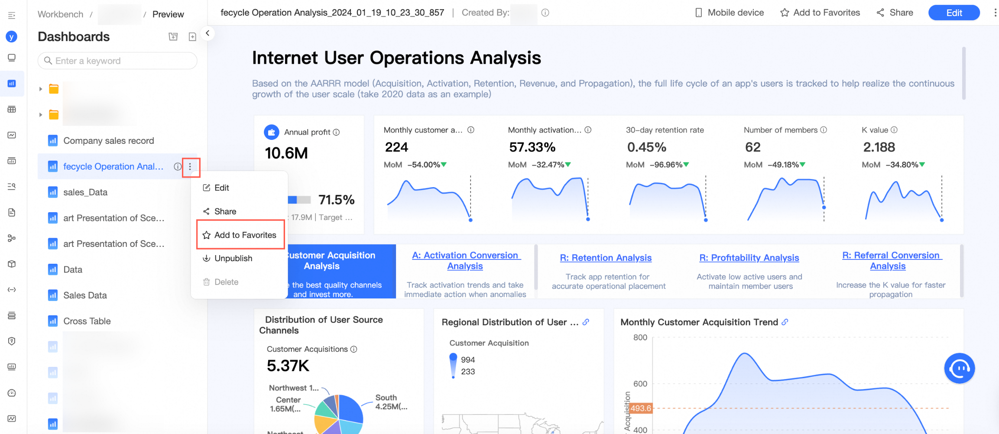Click the dashboard description vertical scrollbar

click(x=963, y=74)
